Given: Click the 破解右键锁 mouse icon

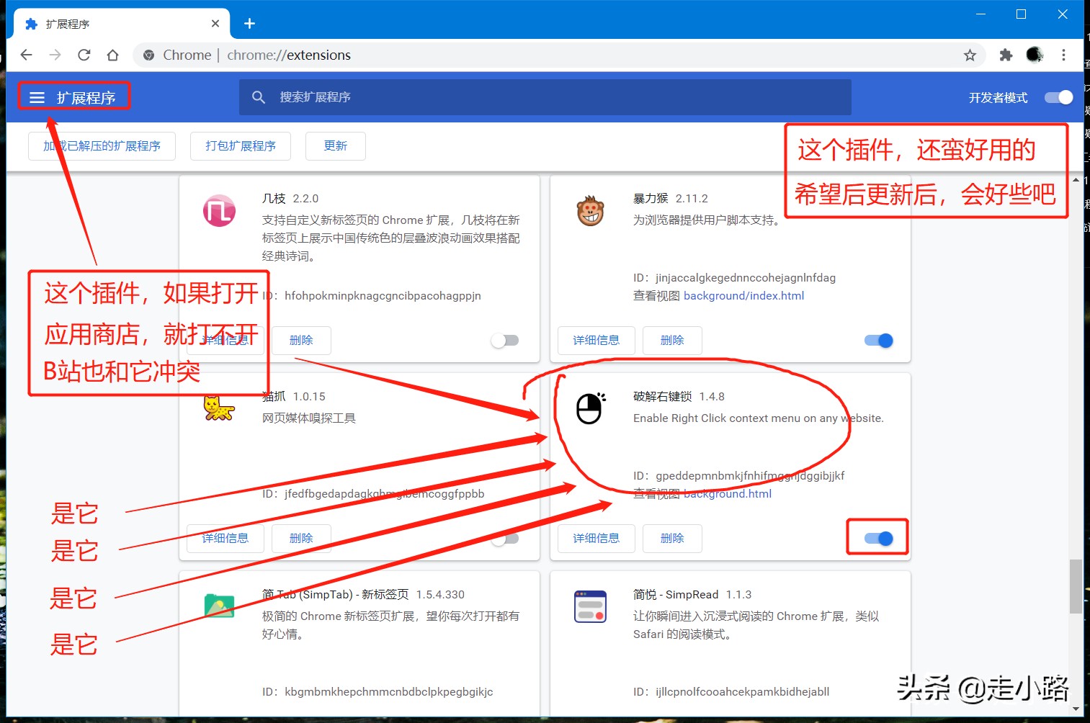Looking at the screenshot, I should point(589,408).
